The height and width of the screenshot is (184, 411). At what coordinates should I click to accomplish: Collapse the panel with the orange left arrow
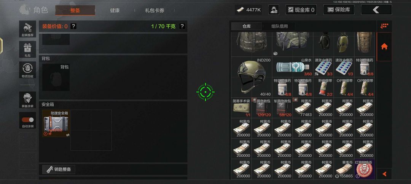(384, 174)
